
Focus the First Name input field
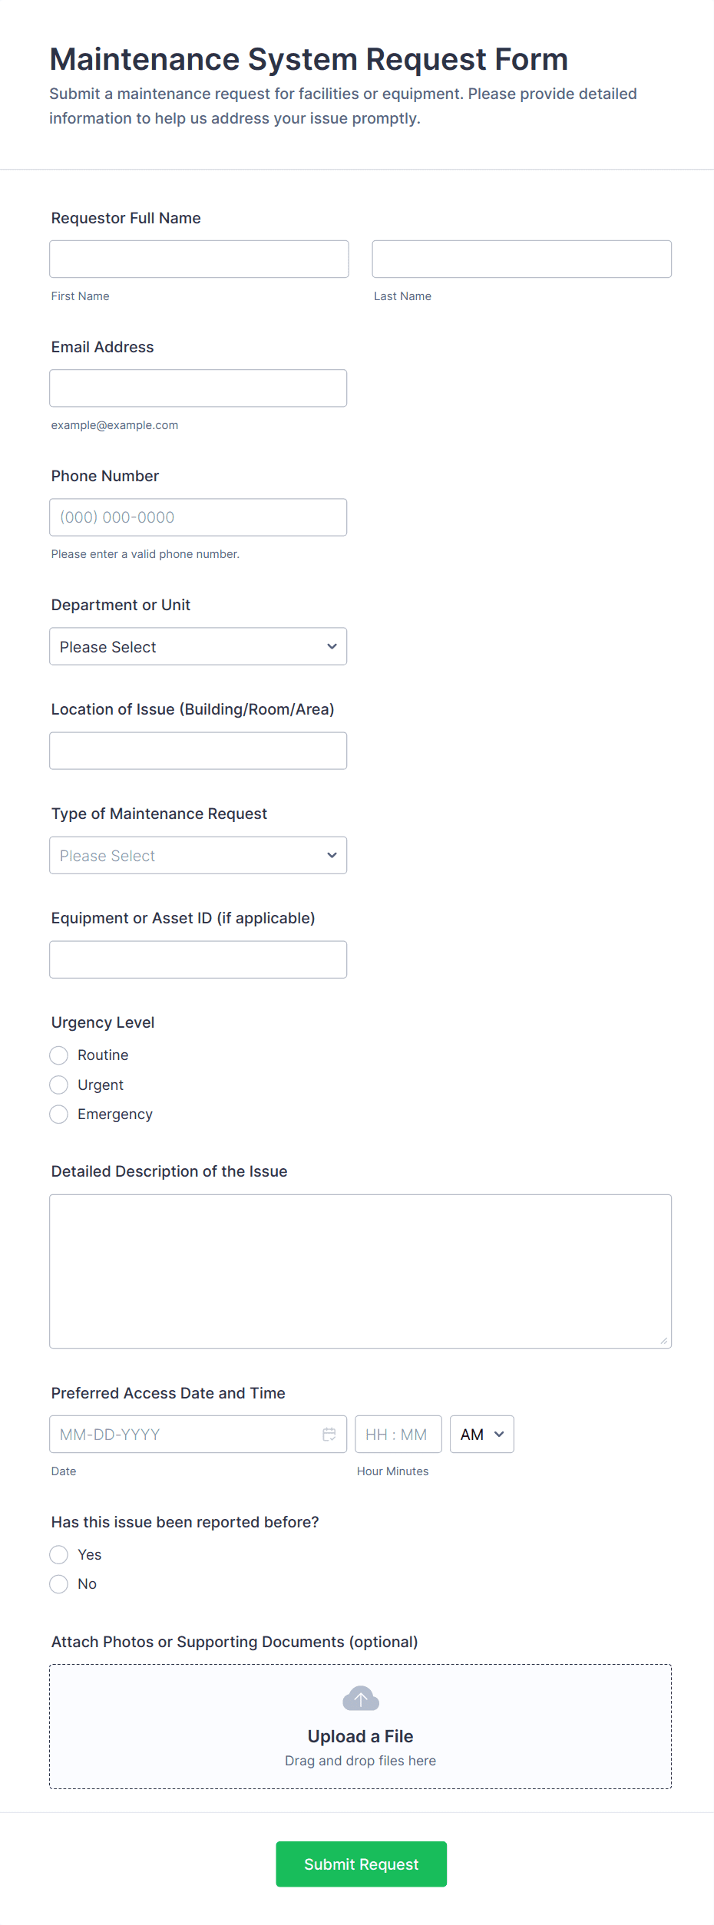[199, 259]
